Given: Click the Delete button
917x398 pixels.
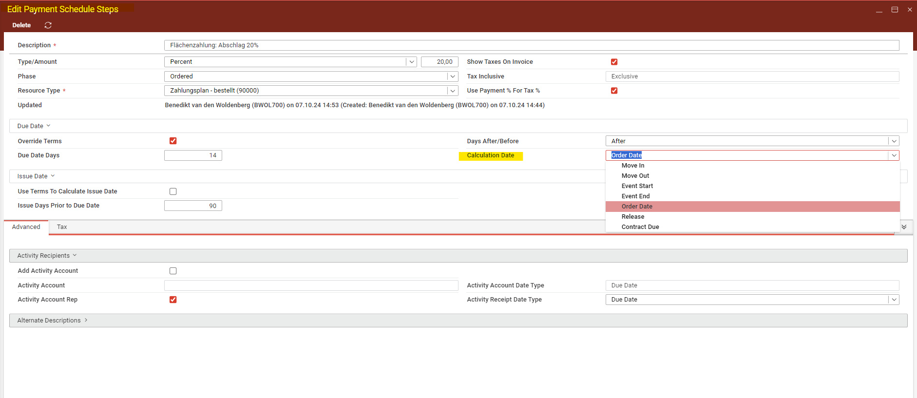Looking at the screenshot, I should point(21,25).
